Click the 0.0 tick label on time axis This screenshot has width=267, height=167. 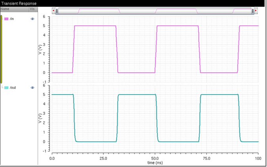coord(52,158)
